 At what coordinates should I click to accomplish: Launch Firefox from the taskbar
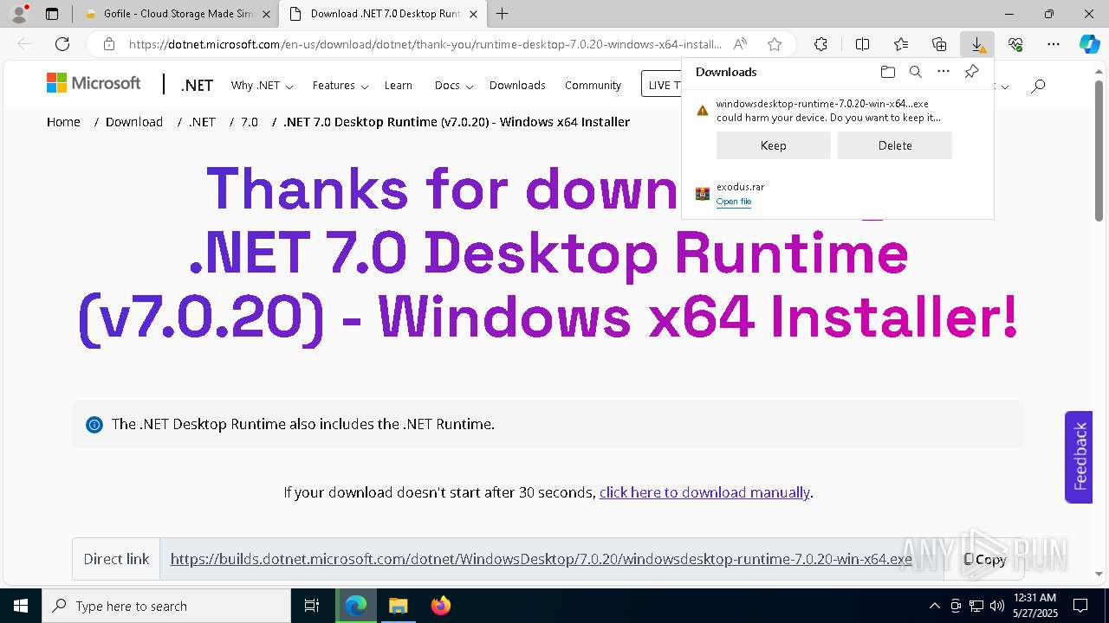pyautogui.click(x=440, y=606)
